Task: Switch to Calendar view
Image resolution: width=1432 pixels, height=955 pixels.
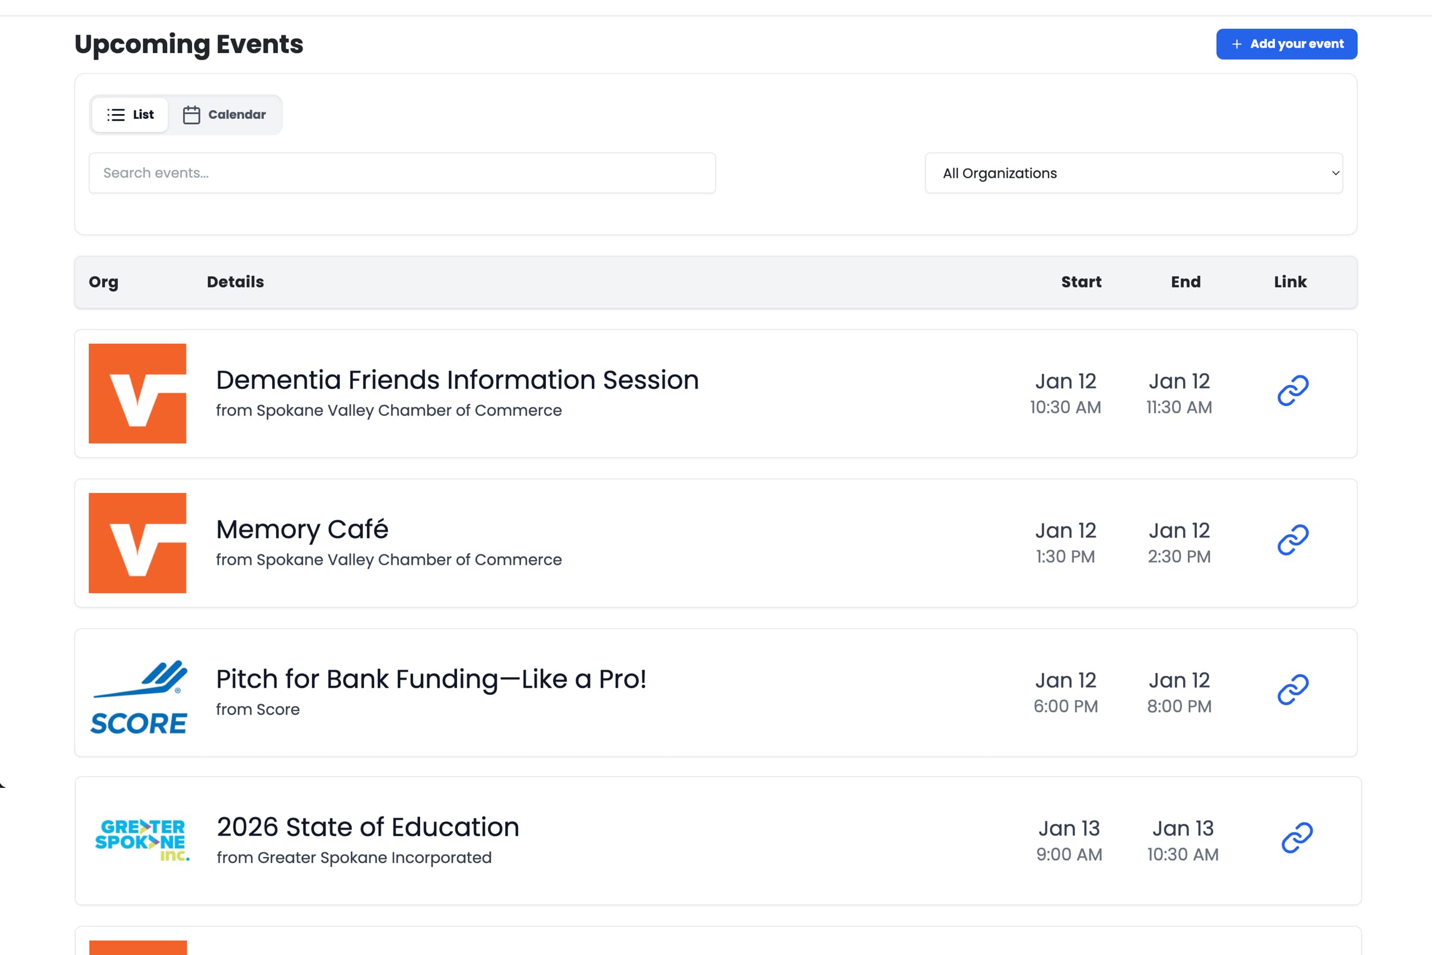Action: tap(225, 115)
